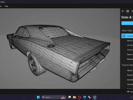Select the Specular texture data option
The height and width of the screenshot is (100, 133).
coord(130,80)
